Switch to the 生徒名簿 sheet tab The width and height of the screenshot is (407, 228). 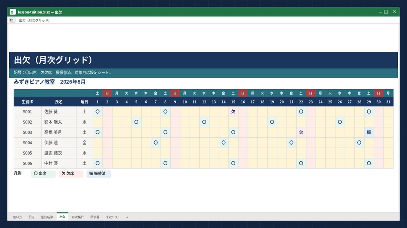[x=47, y=217]
